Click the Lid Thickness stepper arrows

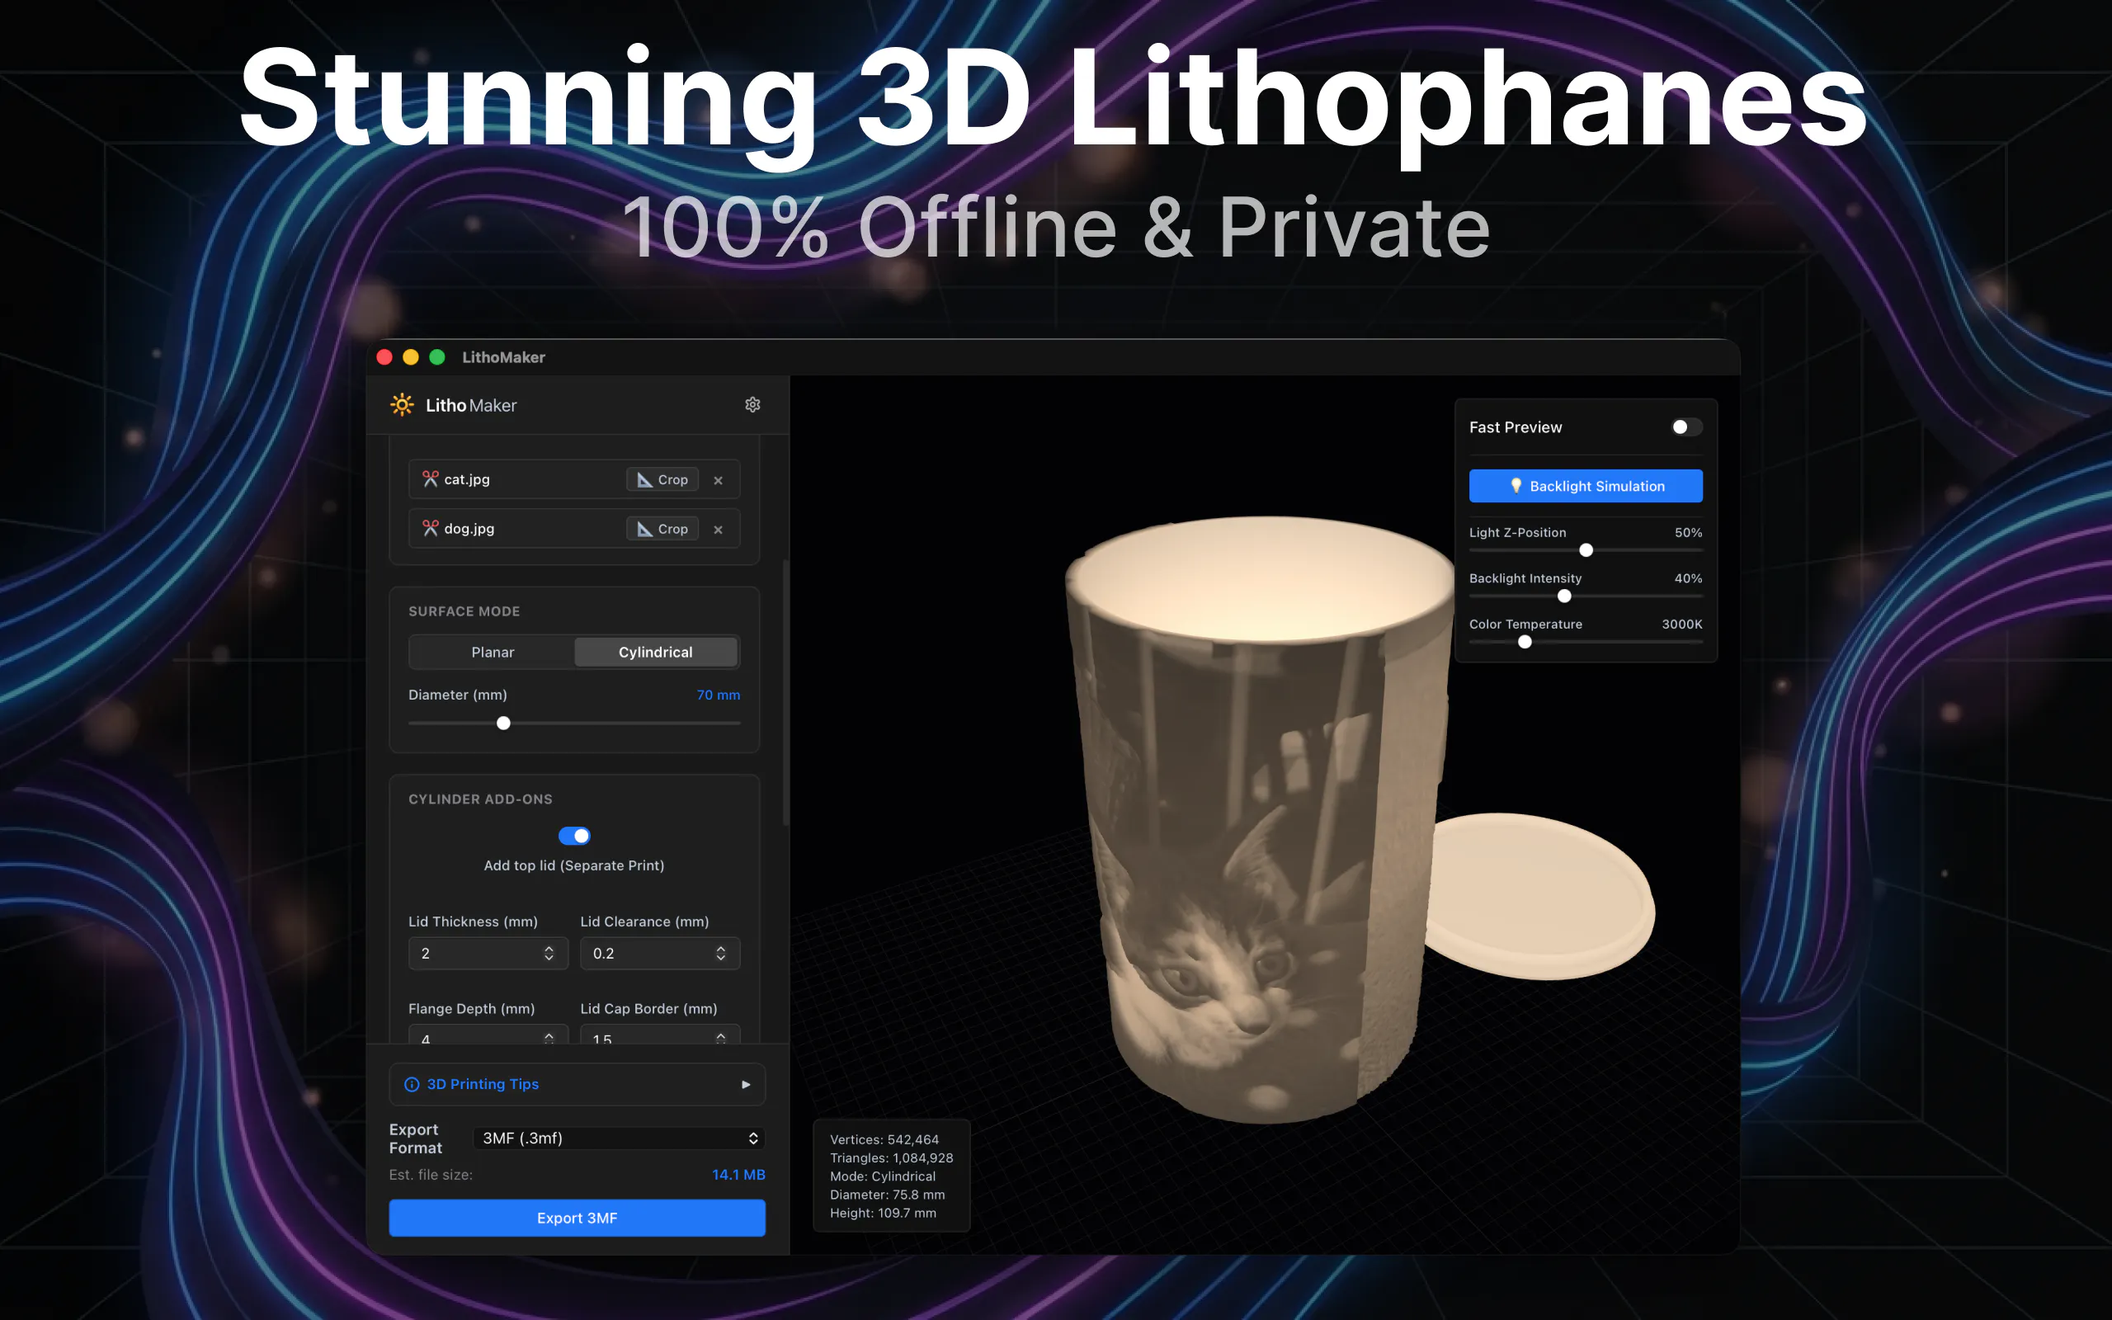point(549,954)
